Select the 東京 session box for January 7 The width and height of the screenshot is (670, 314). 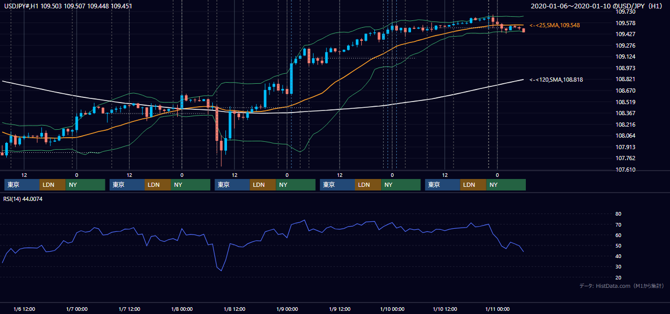127,185
